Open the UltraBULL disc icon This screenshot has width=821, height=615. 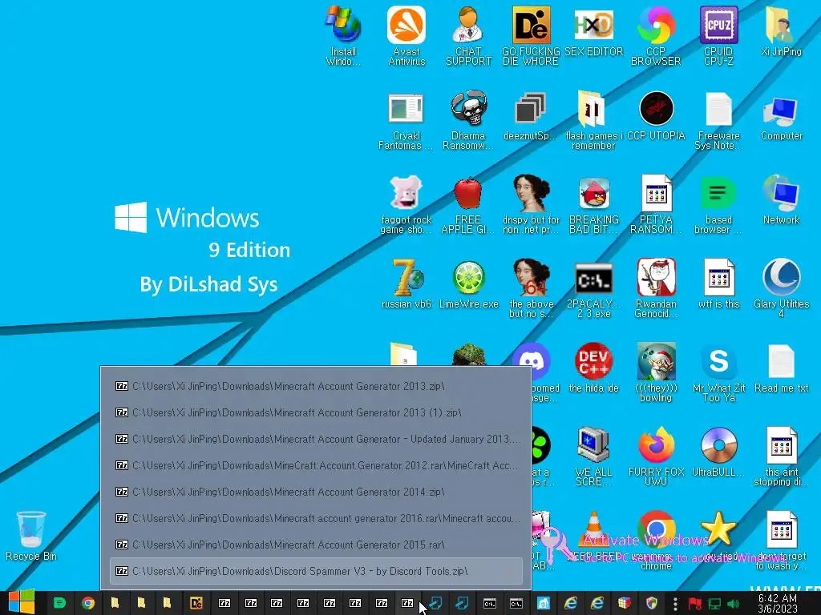[718, 453]
